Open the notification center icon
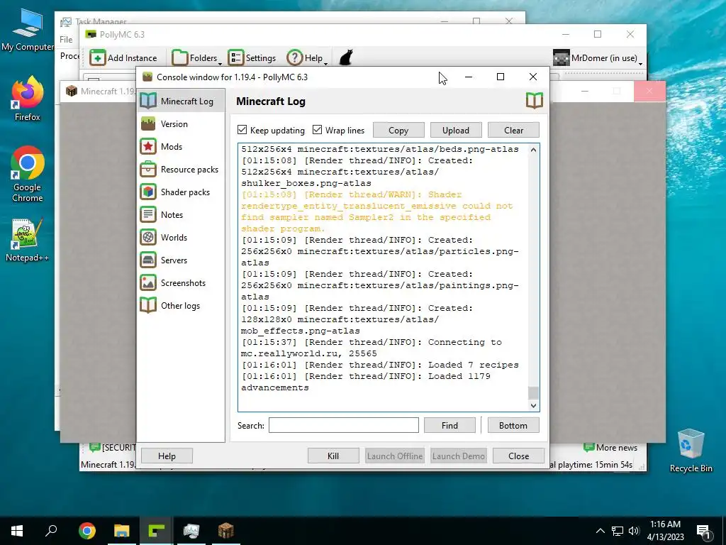726x545 pixels. tap(703, 532)
